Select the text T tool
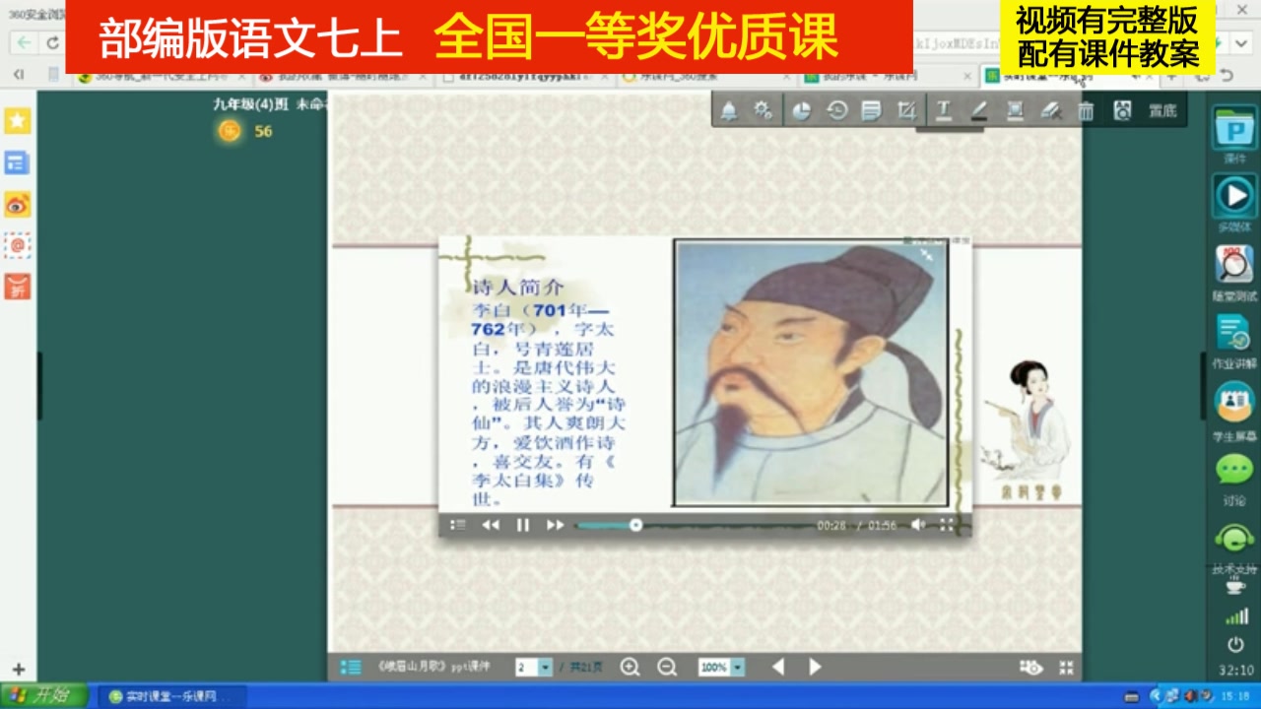The image size is (1261, 709). click(943, 111)
